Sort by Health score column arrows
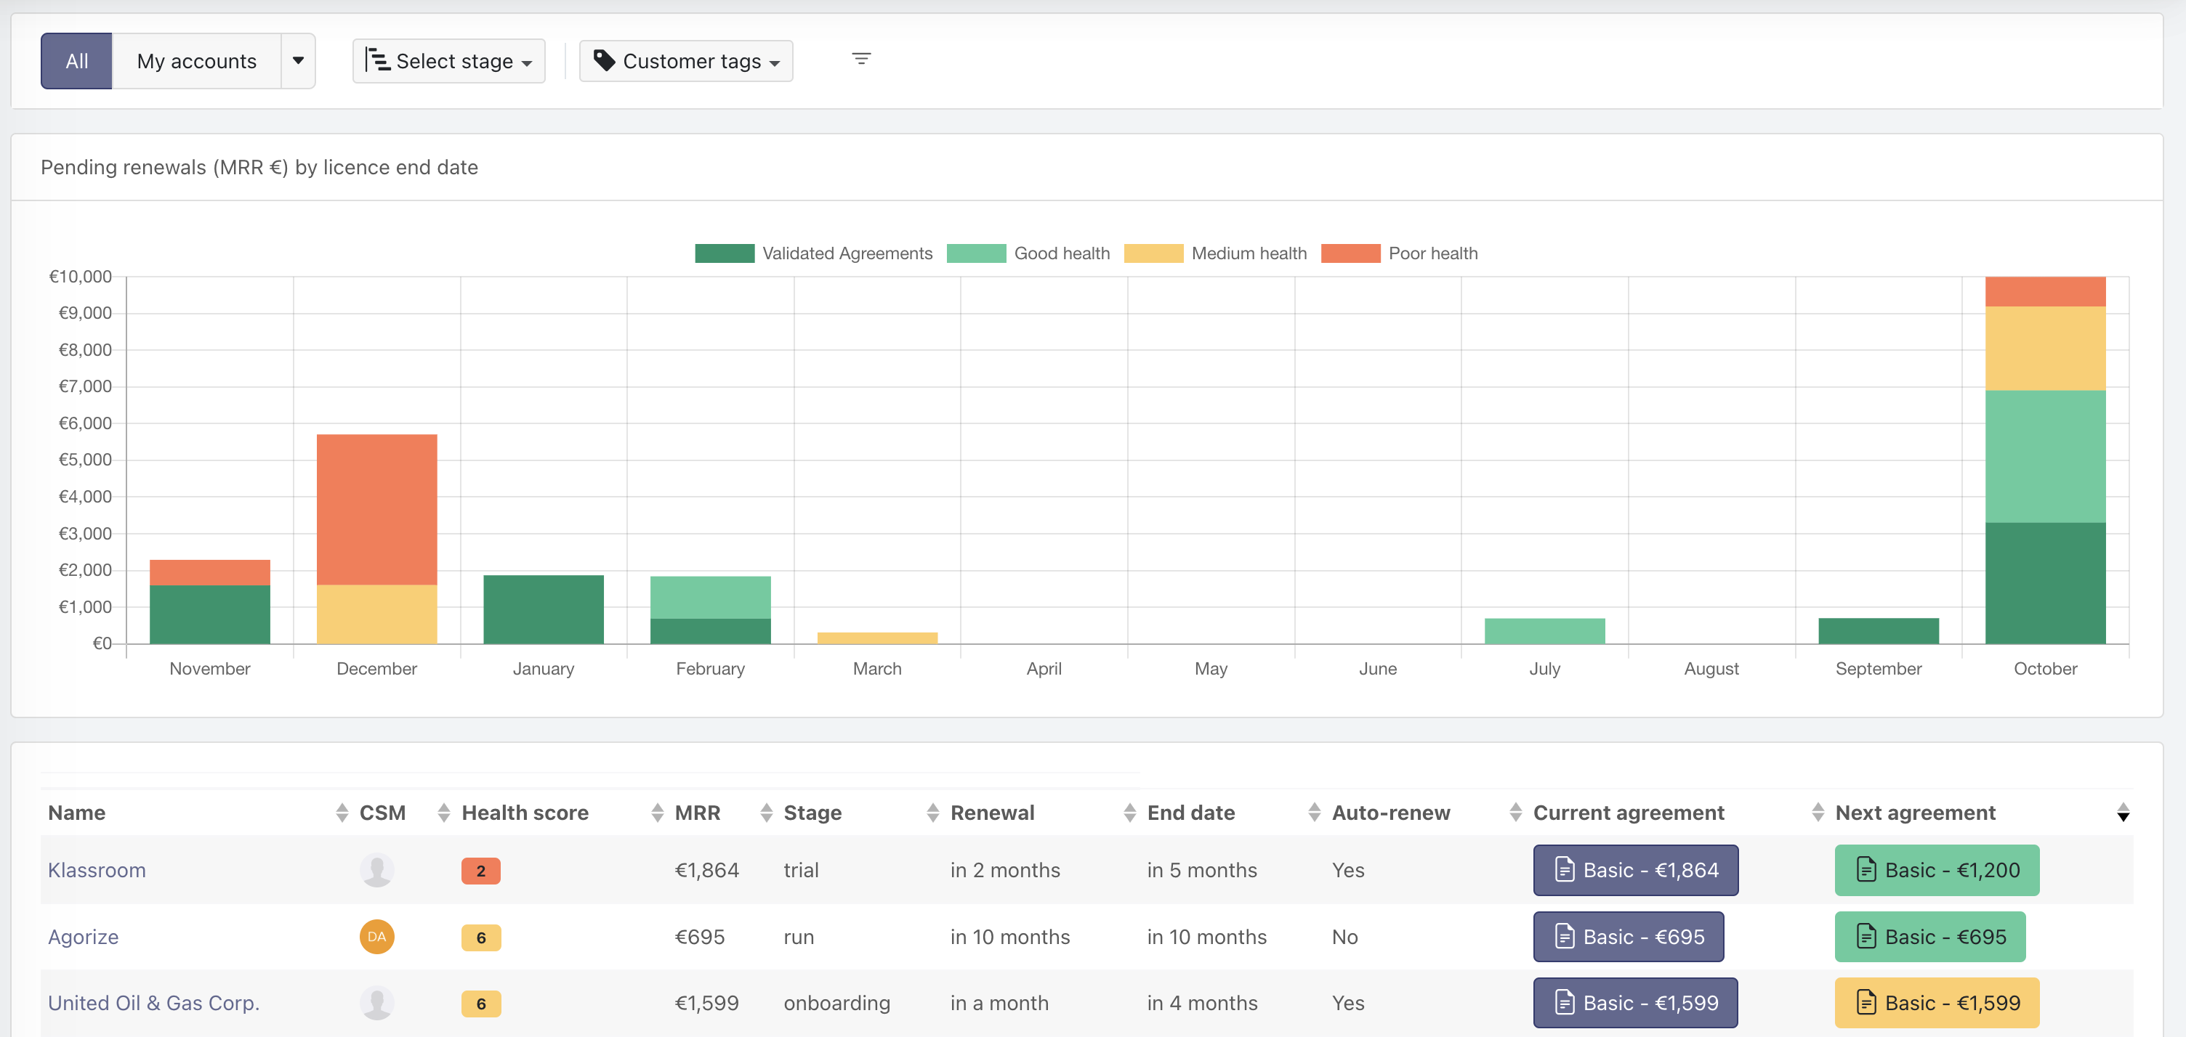Image resolution: width=2186 pixels, height=1037 pixels. pos(657,813)
